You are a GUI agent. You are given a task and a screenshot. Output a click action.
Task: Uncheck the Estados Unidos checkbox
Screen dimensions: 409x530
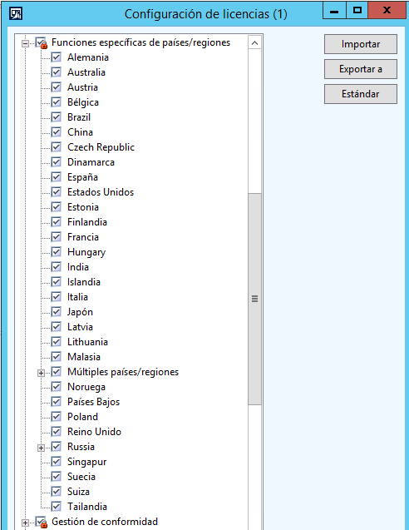click(56, 192)
